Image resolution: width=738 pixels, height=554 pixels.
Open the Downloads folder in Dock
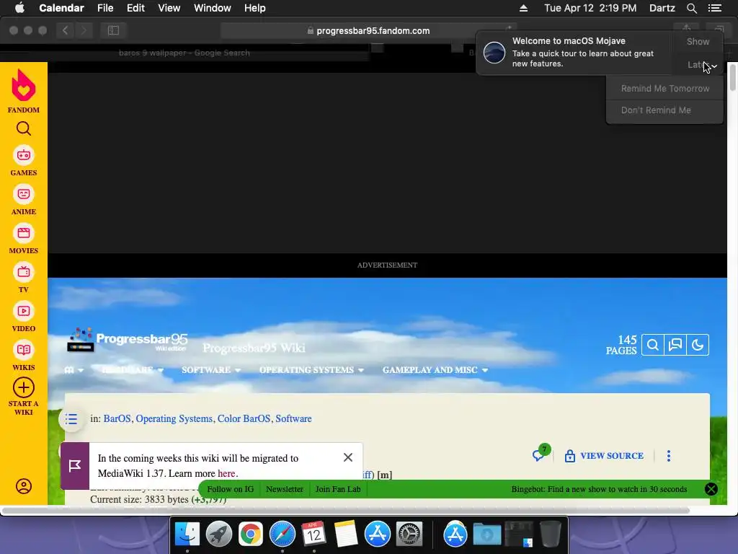pyautogui.click(x=487, y=534)
